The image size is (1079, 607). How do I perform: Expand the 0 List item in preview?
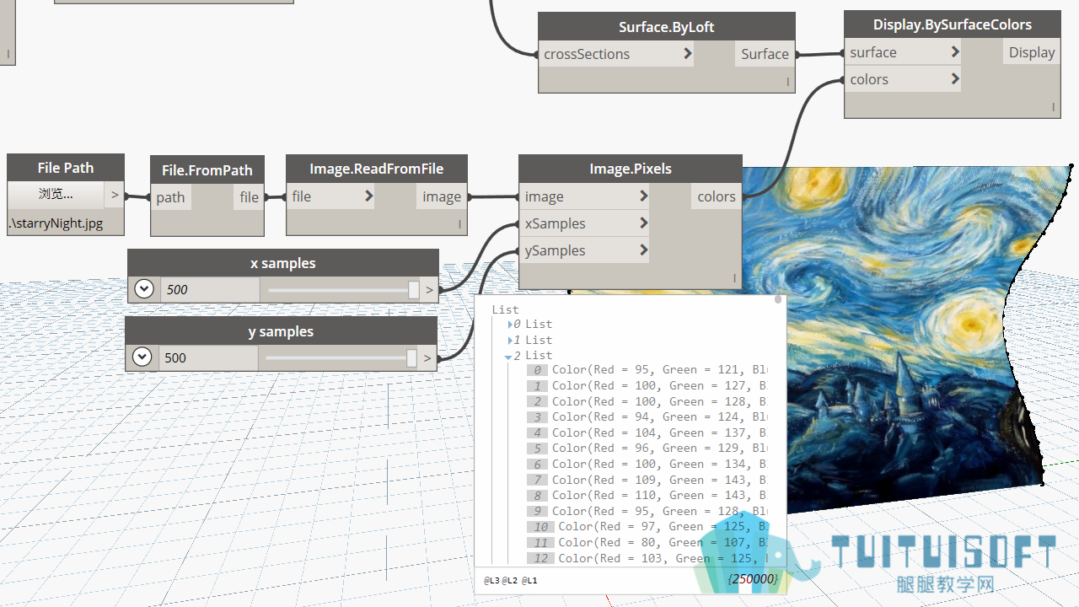coord(510,325)
